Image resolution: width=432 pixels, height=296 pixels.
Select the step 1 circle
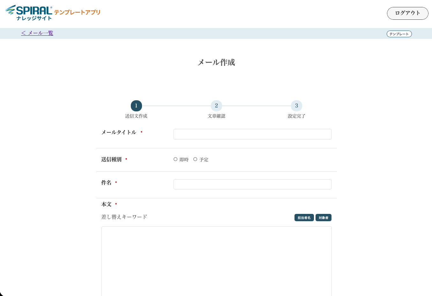136,106
